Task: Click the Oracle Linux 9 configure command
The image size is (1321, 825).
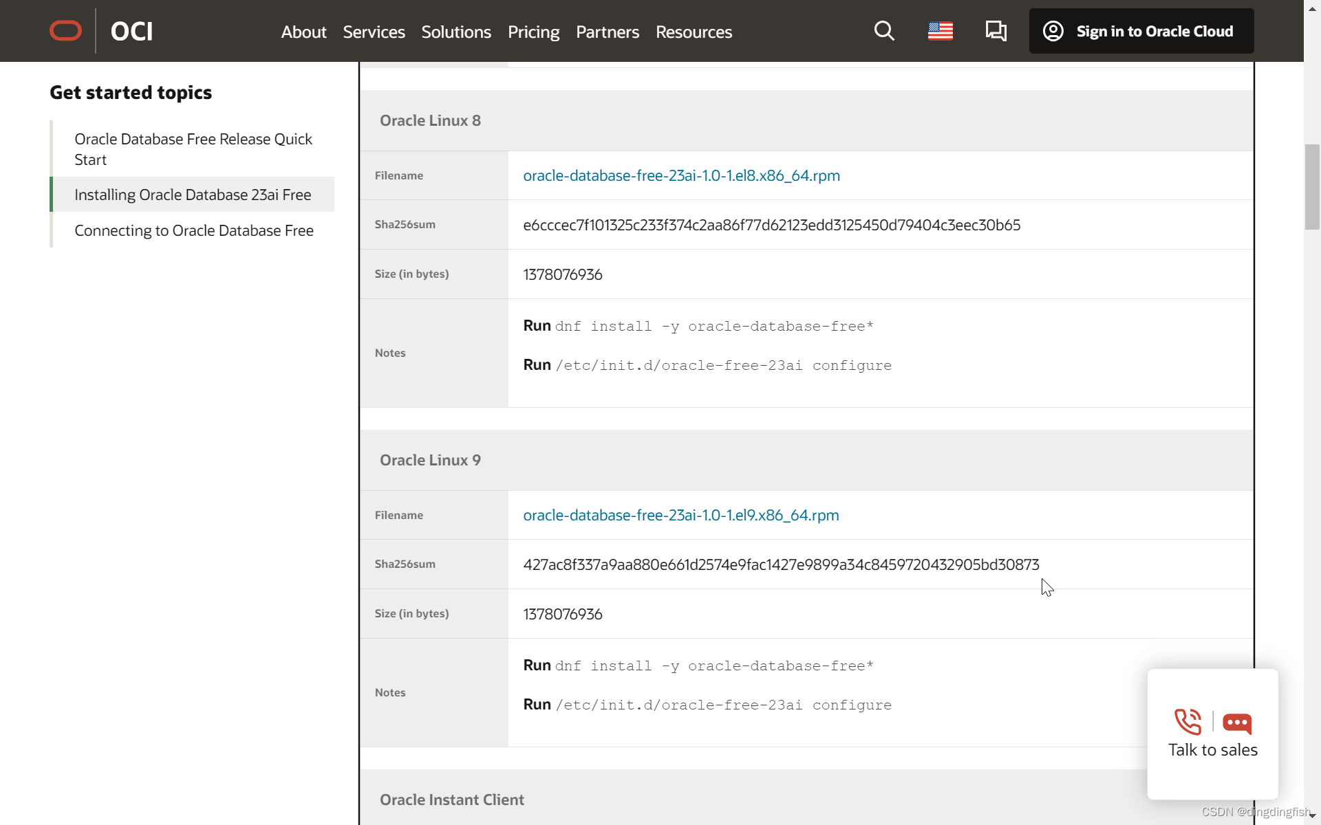Action: [724, 705]
